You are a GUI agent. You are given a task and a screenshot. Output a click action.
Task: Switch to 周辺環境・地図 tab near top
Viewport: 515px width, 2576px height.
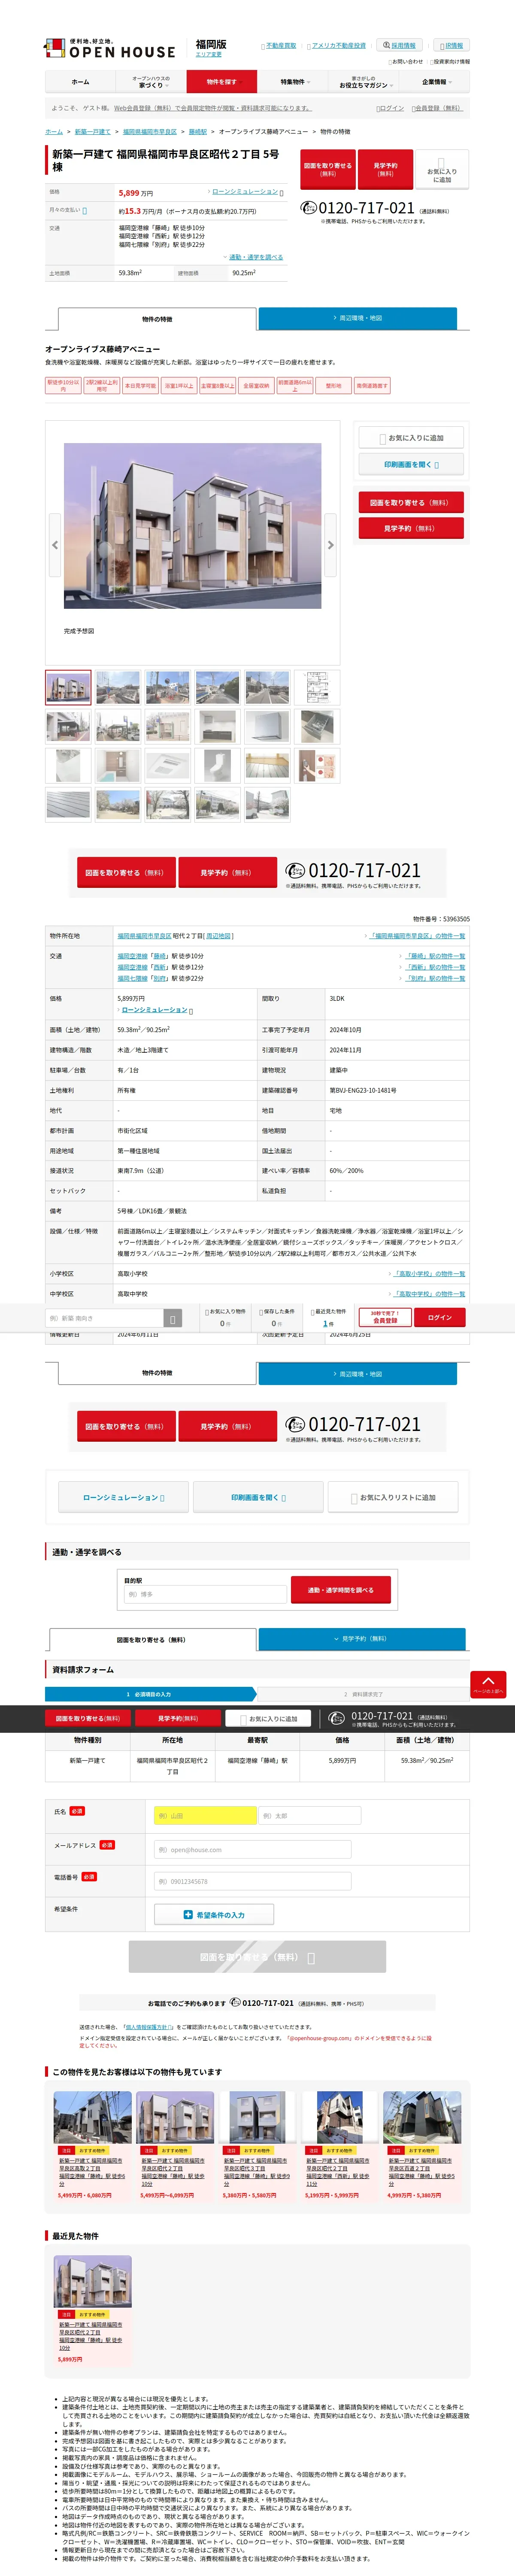tap(358, 318)
